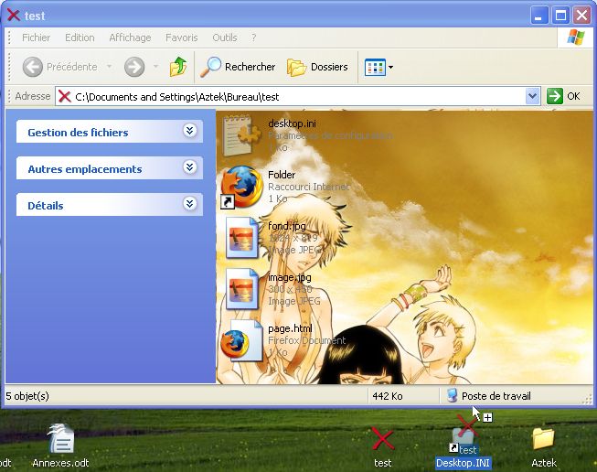Expand the Gestion des fichiers panel

tap(189, 132)
